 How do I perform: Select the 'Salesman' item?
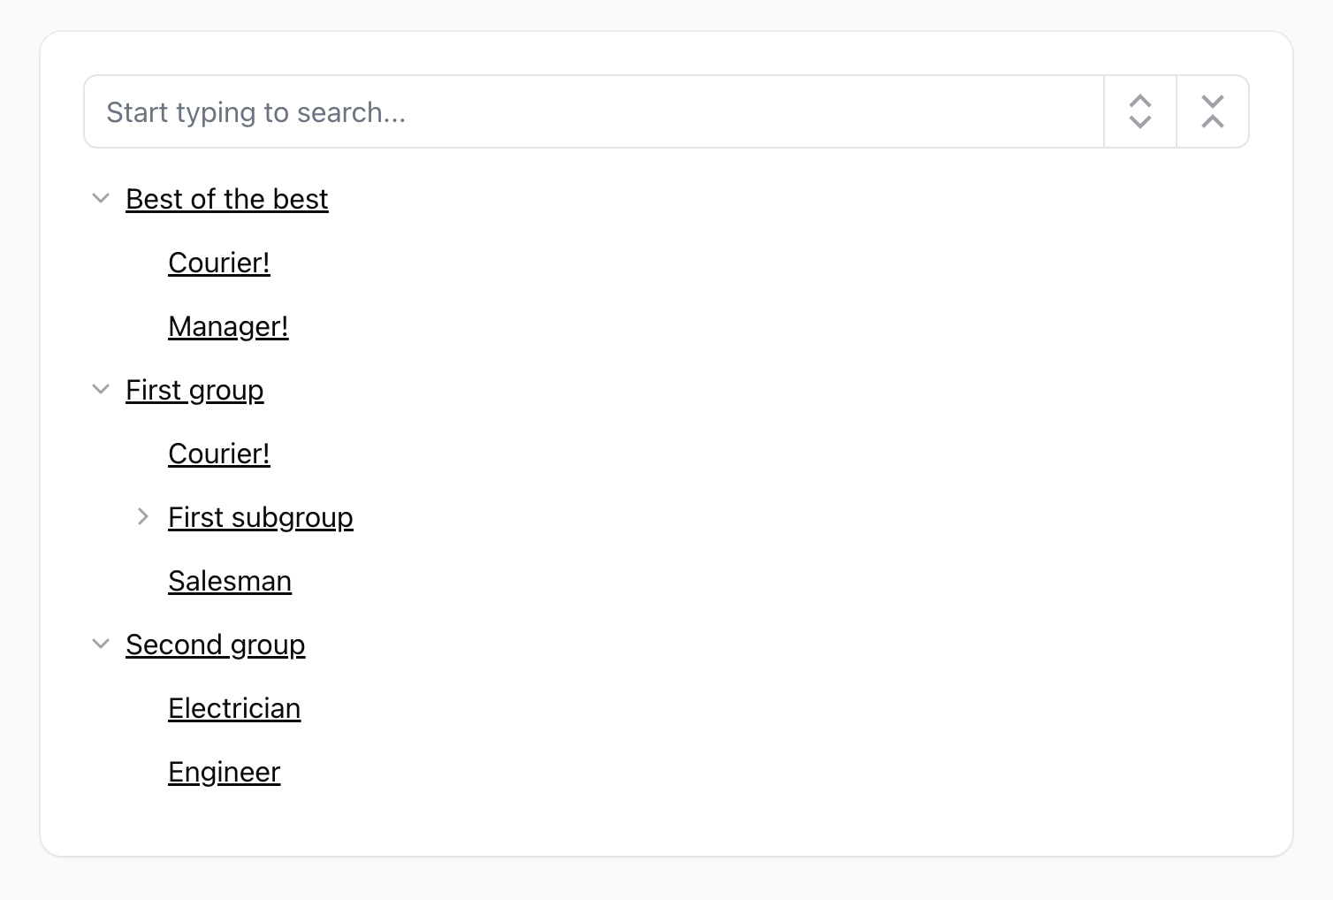click(x=229, y=581)
